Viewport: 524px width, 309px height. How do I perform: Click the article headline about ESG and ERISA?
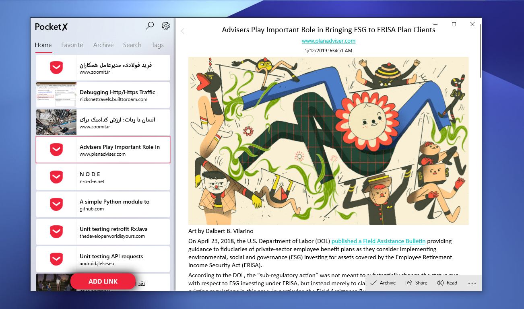click(x=328, y=30)
